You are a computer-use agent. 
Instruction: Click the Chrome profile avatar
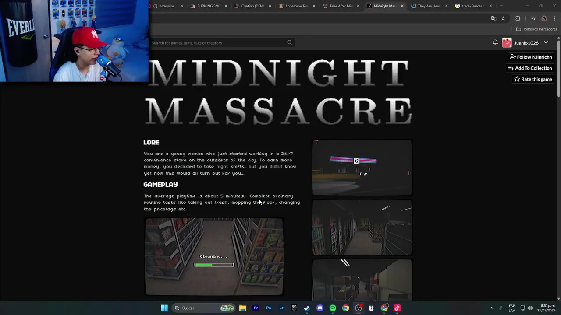pyautogui.click(x=544, y=18)
